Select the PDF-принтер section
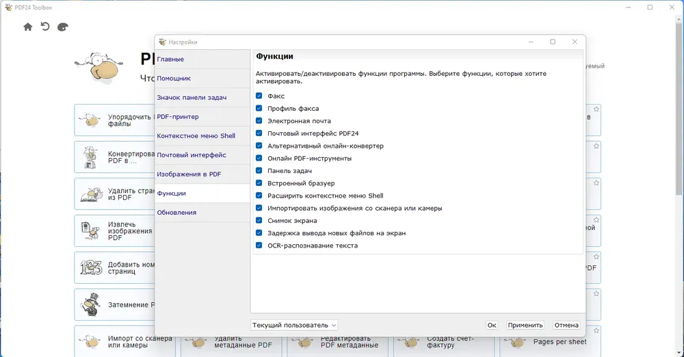Screen dimensions: 684x357 (202, 117)
